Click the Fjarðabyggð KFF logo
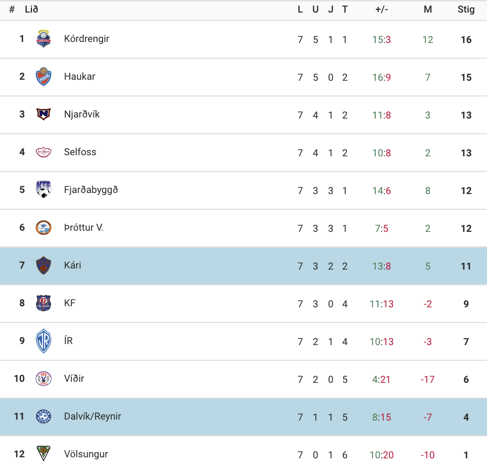This screenshot has width=487, height=472. coord(44,189)
